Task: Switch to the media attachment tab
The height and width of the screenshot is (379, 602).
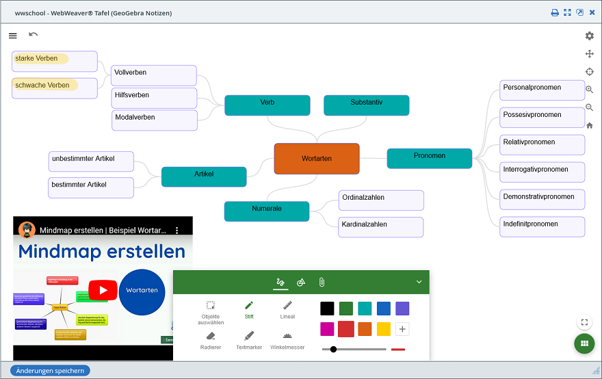Action: click(x=321, y=282)
